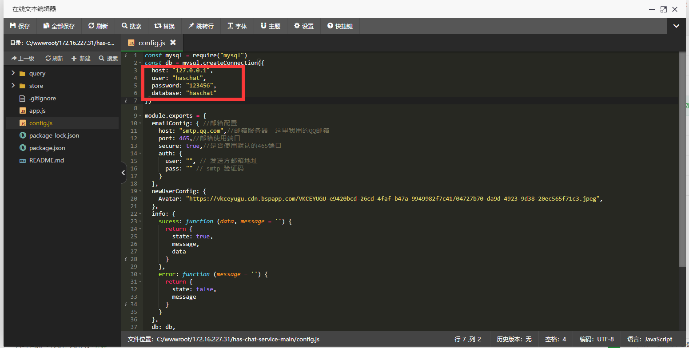The width and height of the screenshot is (689, 348).
Task: Click the 语言: JavaScript language setting
Action: [x=650, y=339]
